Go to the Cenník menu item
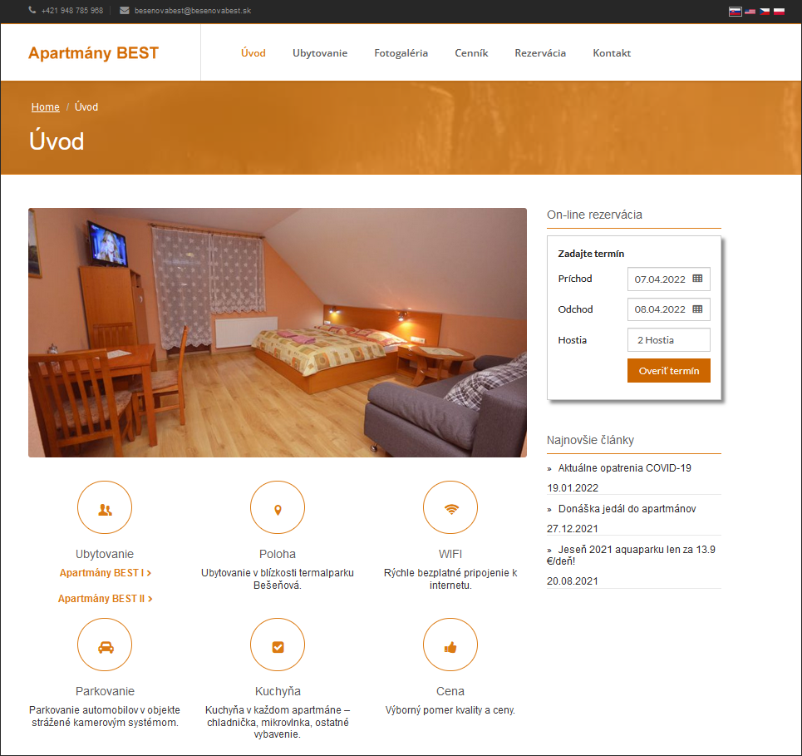 tap(471, 53)
